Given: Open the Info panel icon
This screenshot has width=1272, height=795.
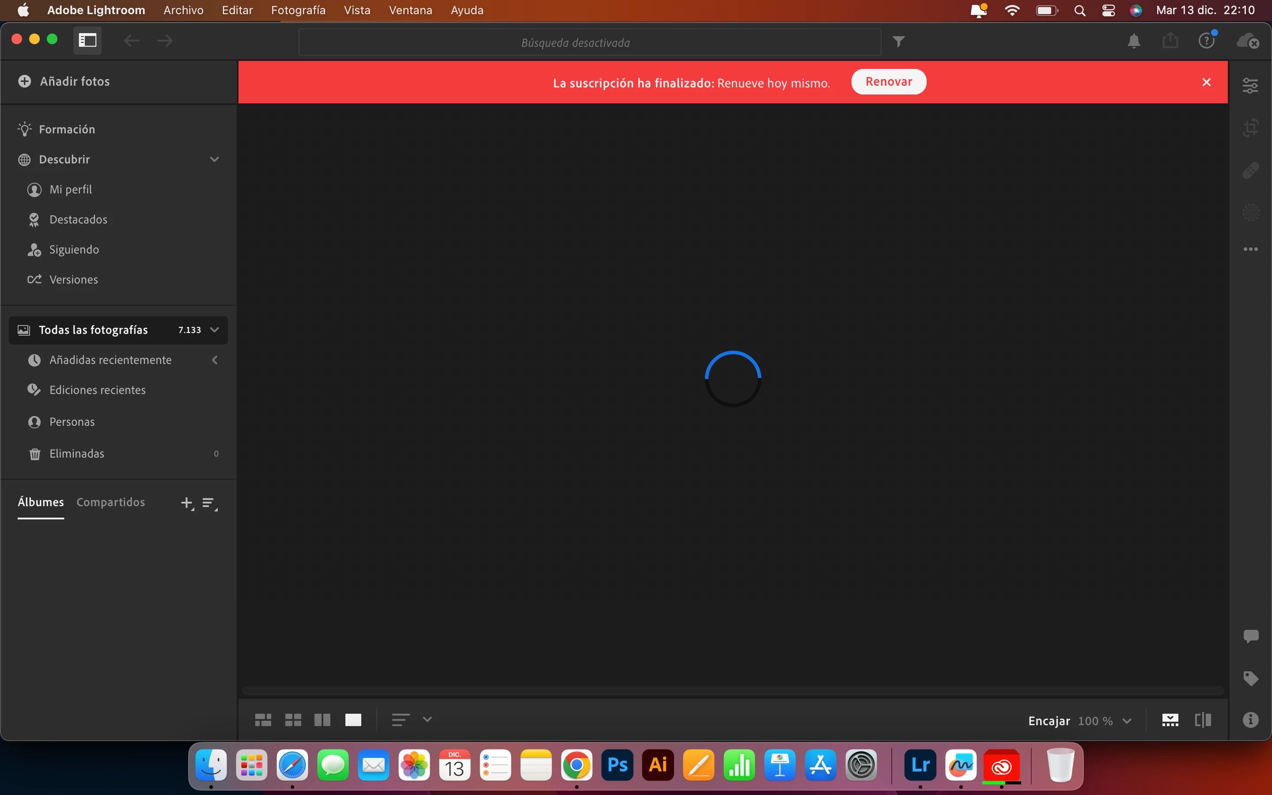Looking at the screenshot, I should click(x=1250, y=720).
